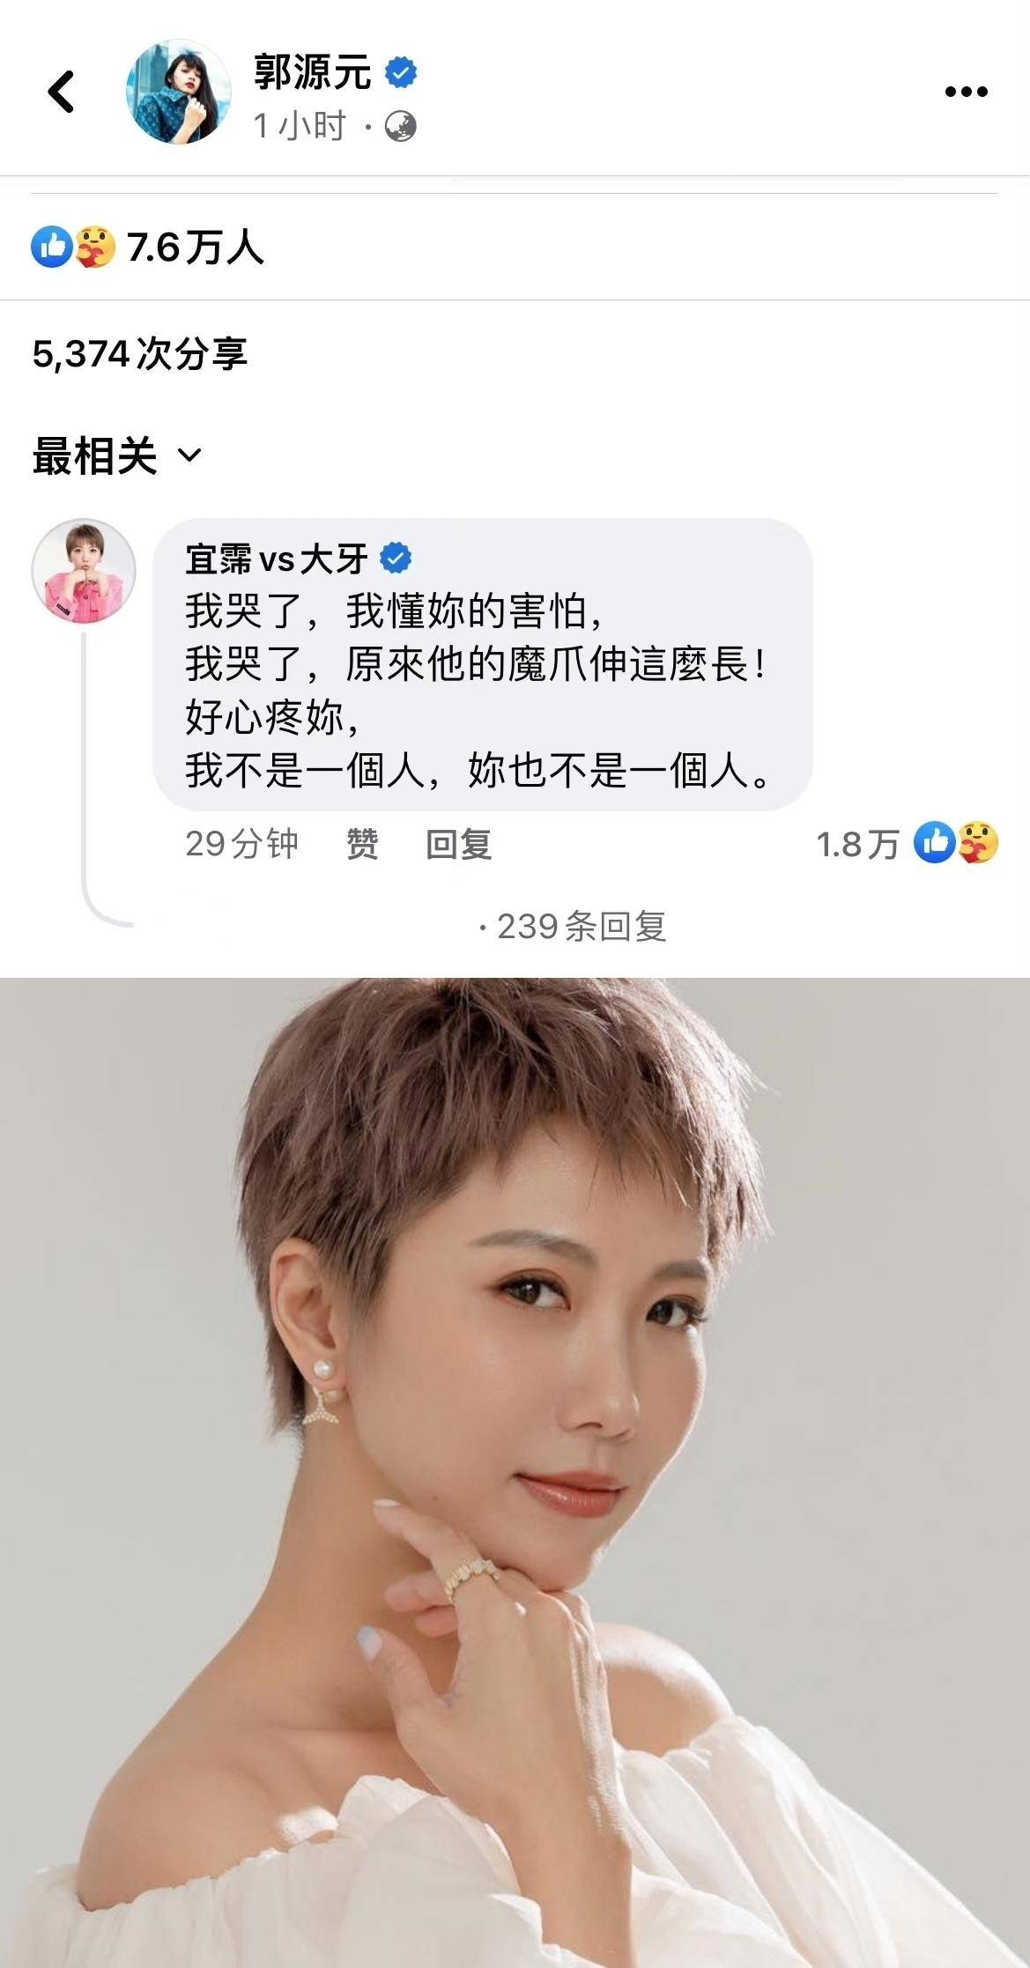1030x1968 pixels.
Task: Tap the care reaction emoji beside 7.6万人
Action: coord(94,248)
